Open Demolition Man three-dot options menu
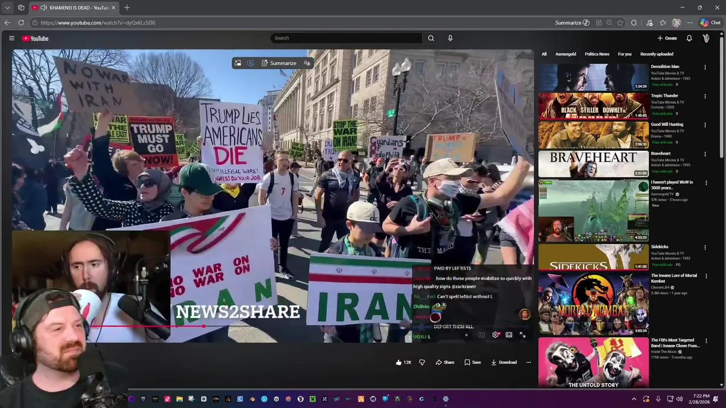 [x=706, y=67]
